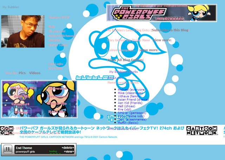This screenshot has width=225, height=160.
Task: Pause the End Theme music player
Action: [8, 149]
